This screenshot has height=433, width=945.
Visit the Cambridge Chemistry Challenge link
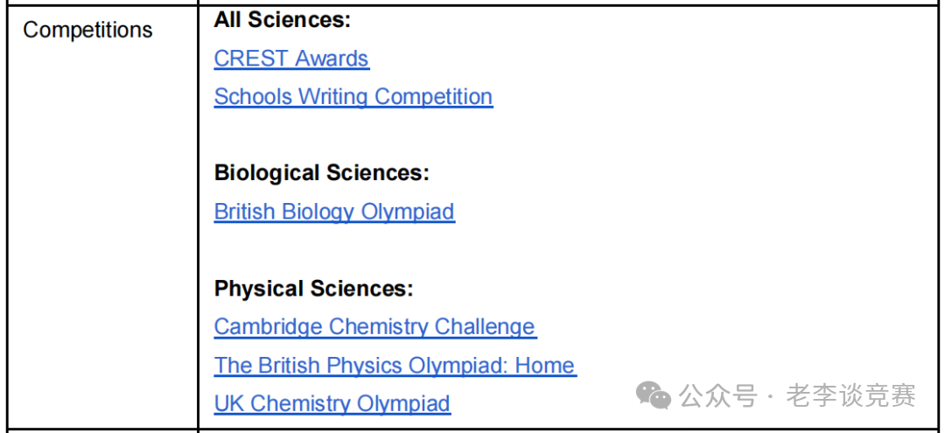point(374,326)
